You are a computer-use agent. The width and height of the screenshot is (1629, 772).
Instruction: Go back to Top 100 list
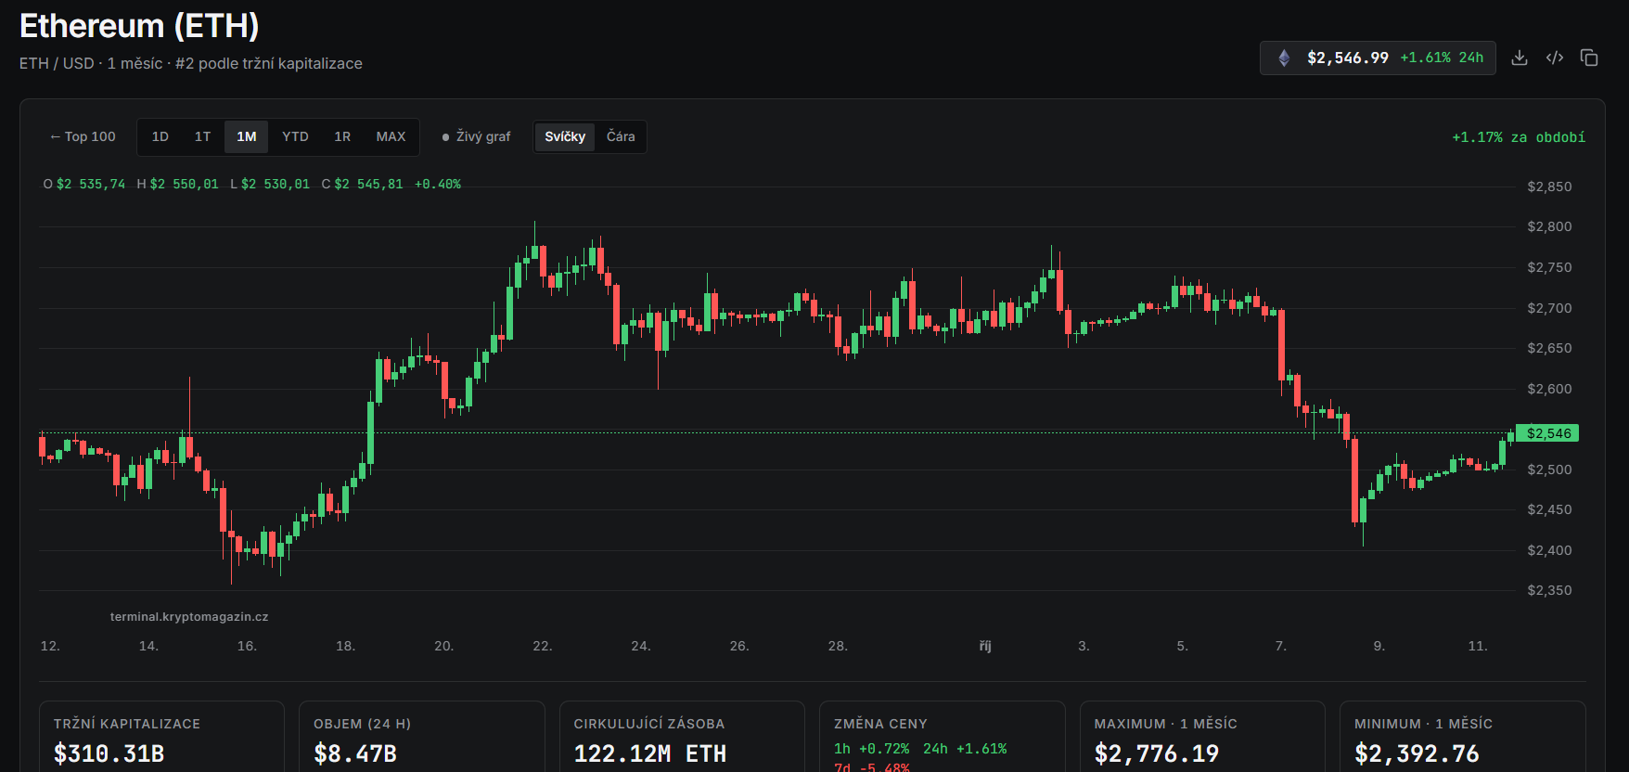[83, 136]
